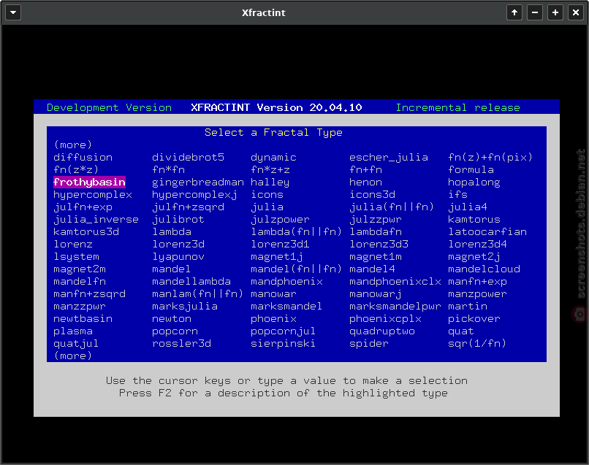Choose the spider fractal type
Viewport: 589px width, 465px height.
point(369,343)
